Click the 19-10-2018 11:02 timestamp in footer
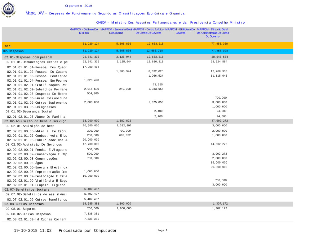The height and width of the screenshot is (240, 310). pos(33,230)
